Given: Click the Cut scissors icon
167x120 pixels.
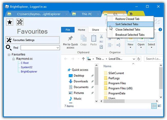Looking at the screenshot, I should pos(101,36).
